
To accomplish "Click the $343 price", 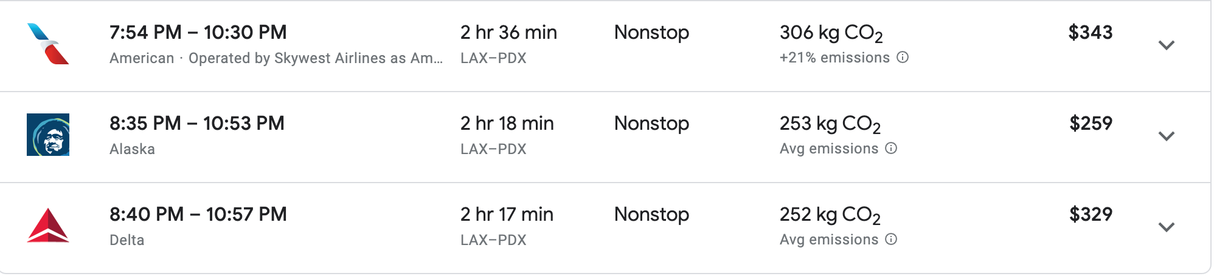I will (x=1091, y=32).
